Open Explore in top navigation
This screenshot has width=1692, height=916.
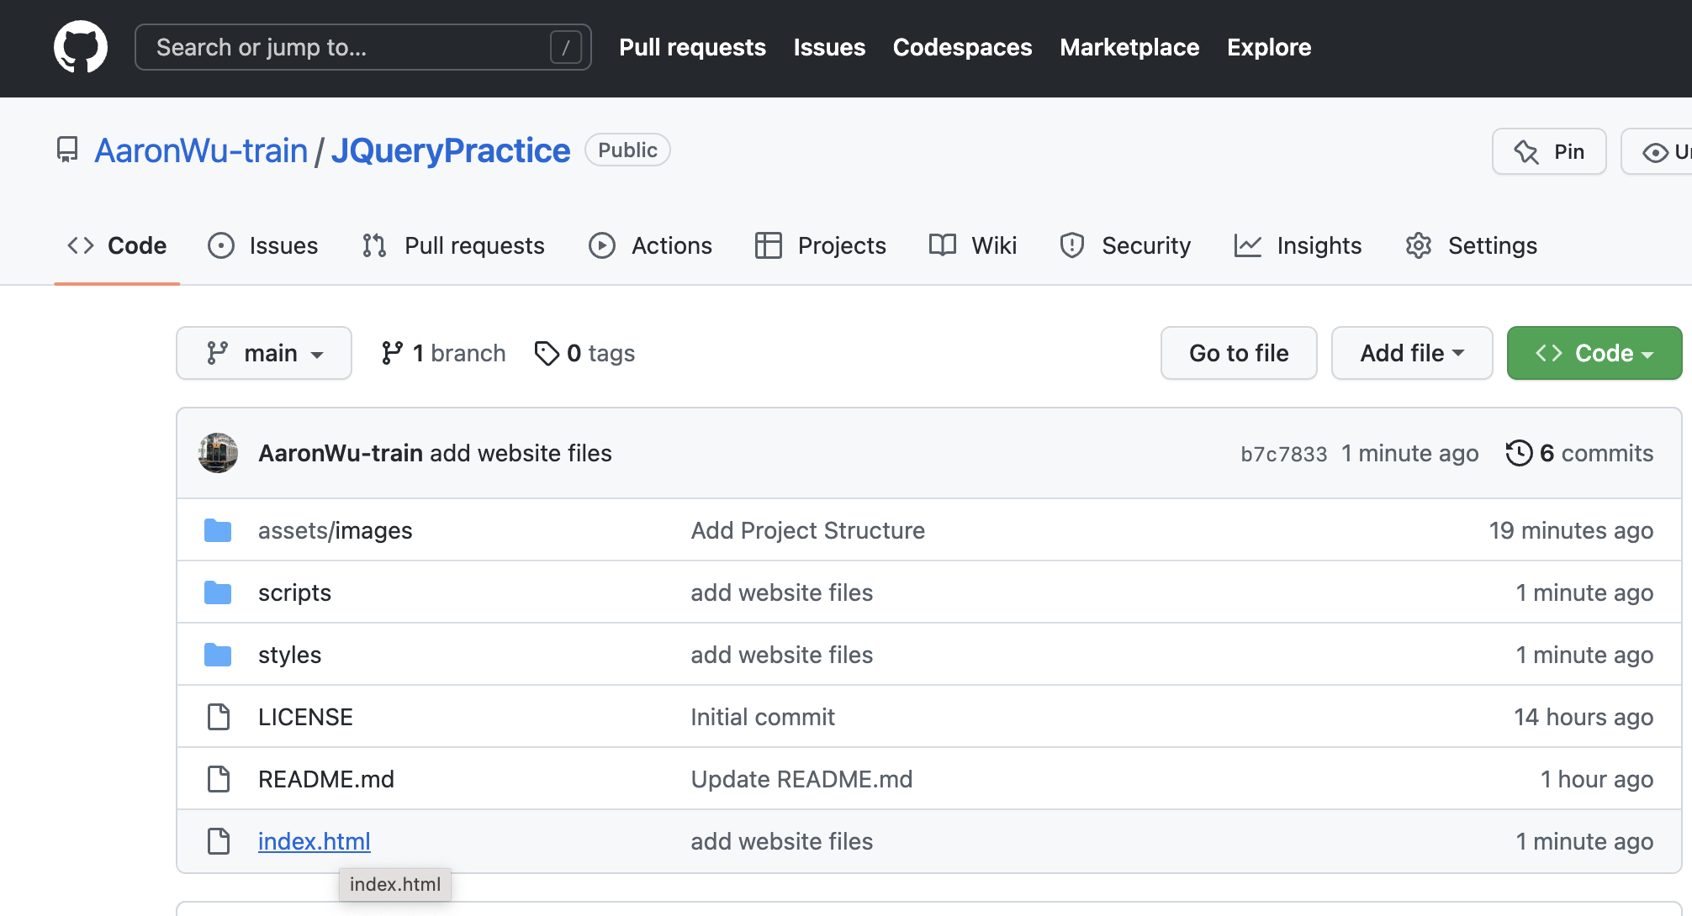coord(1269,47)
